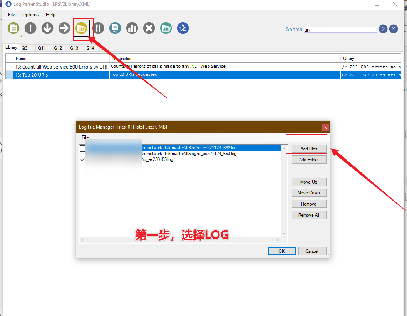This screenshot has height=316, width=407.
Task: Uncheck the u_ex230105.log checkbox
Action: 82,159
